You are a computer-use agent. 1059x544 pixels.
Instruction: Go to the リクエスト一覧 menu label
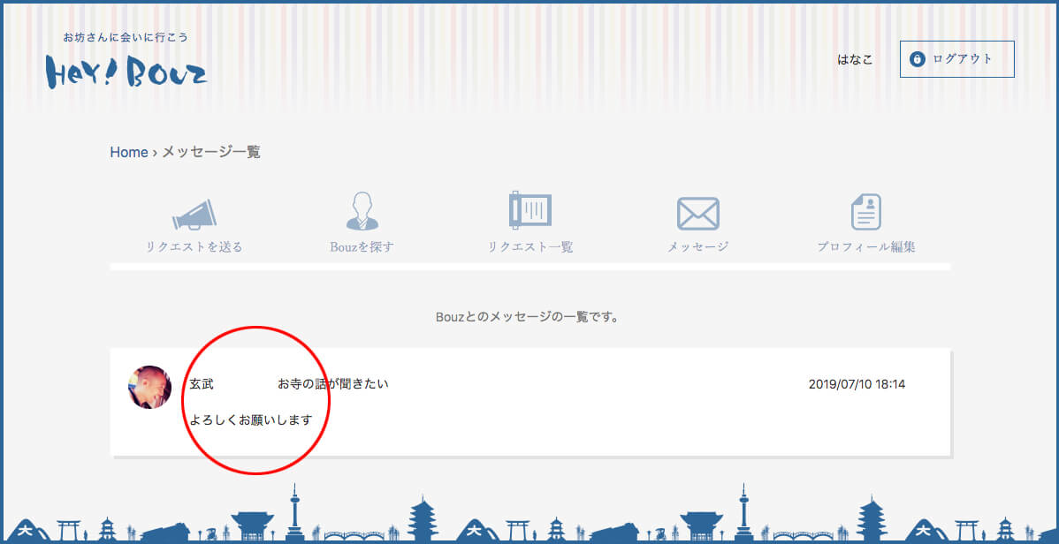point(530,247)
